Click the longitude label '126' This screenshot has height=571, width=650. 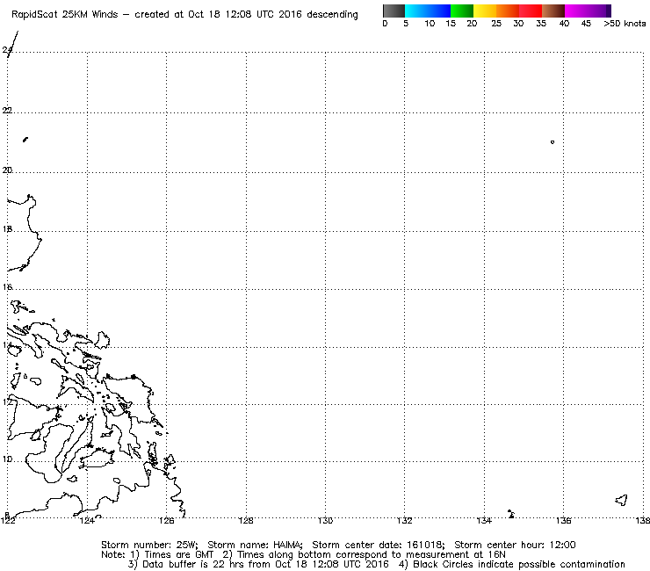click(x=166, y=520)
